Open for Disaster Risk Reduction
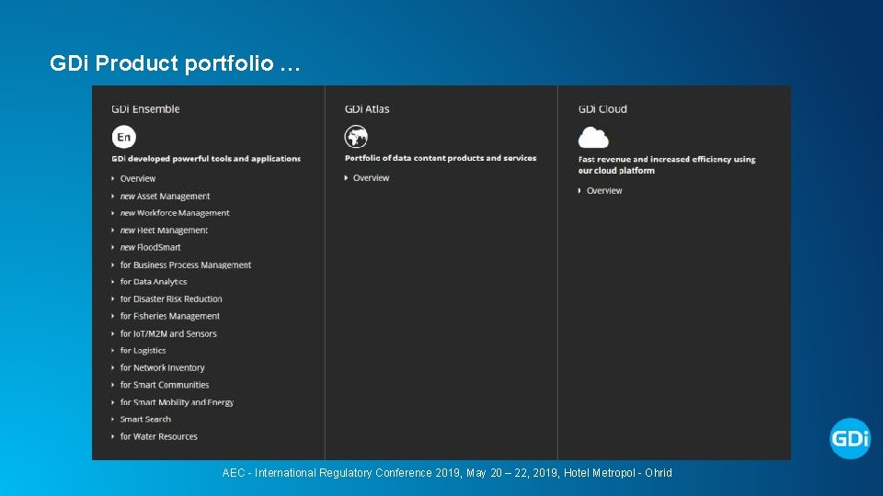The image size is (883, 496). click(171, 299)
